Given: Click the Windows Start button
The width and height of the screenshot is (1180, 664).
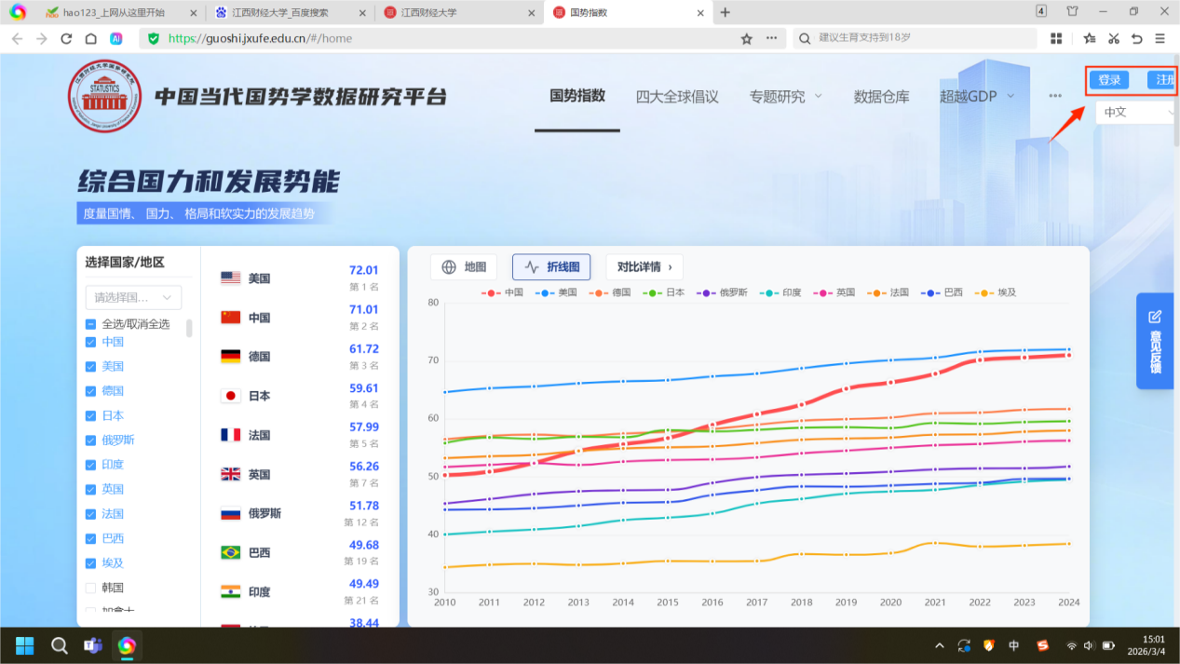Looking at the screenshot, I should tap(24, 645).
